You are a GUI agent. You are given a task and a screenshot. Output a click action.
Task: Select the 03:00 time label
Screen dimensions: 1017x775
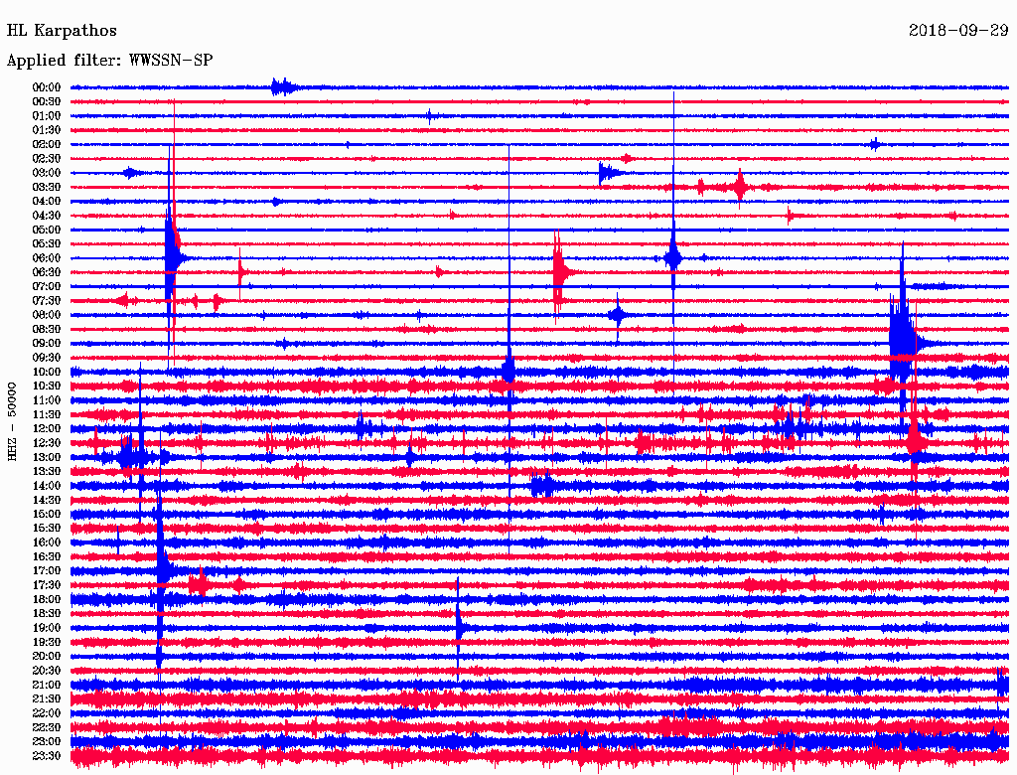pyautogui.click(x=47, y=173)
